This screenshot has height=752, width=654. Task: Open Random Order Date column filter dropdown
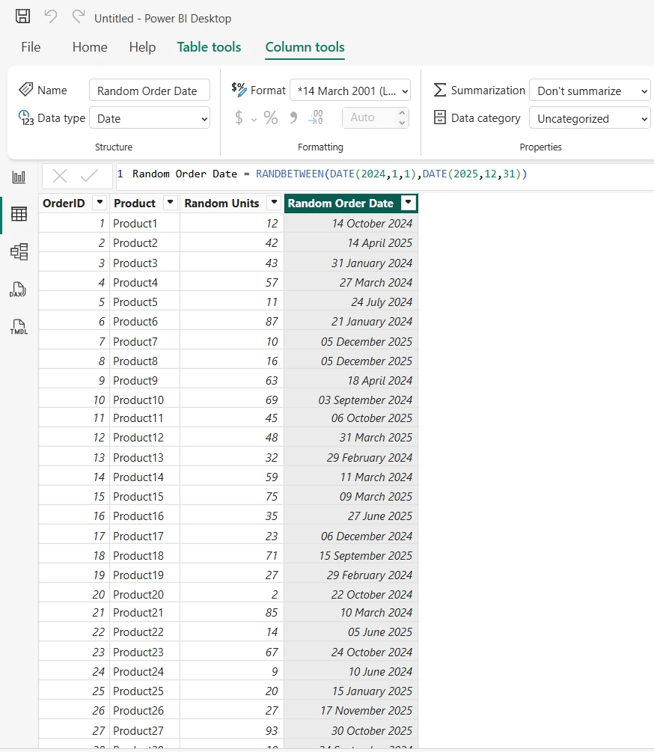(408, 203)
